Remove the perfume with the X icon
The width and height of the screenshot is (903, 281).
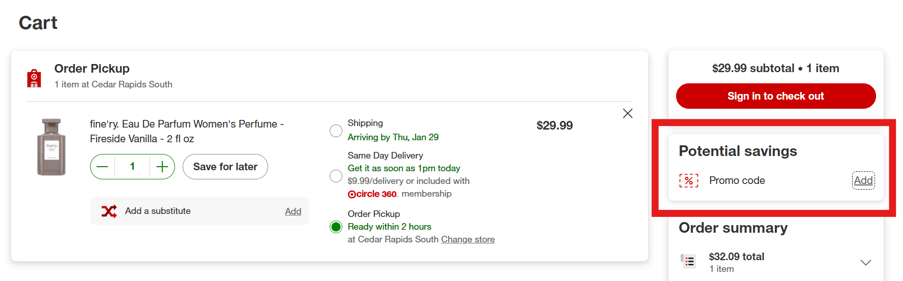click(628, 113)
